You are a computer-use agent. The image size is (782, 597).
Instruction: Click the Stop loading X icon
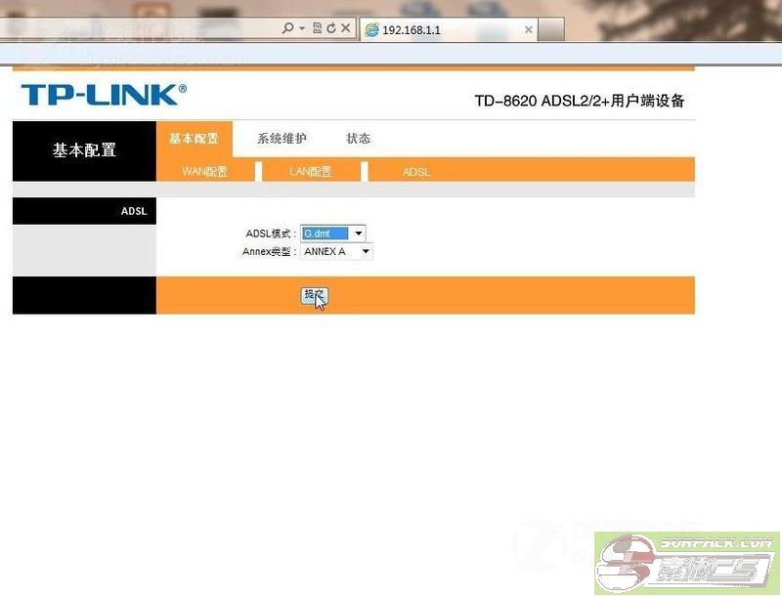pos(346,28)
